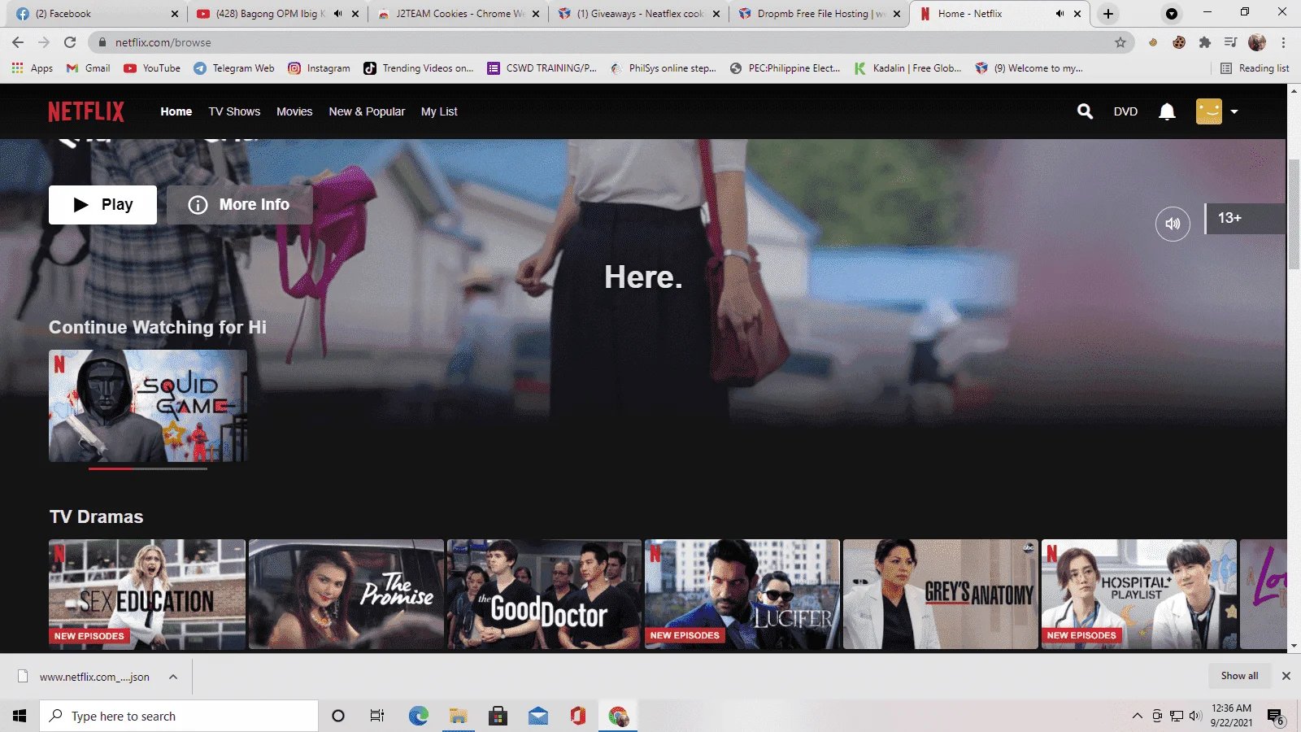Open the Apps bookmark
The width and height of the screenshot is (1301, 732).
pos(33,68)
